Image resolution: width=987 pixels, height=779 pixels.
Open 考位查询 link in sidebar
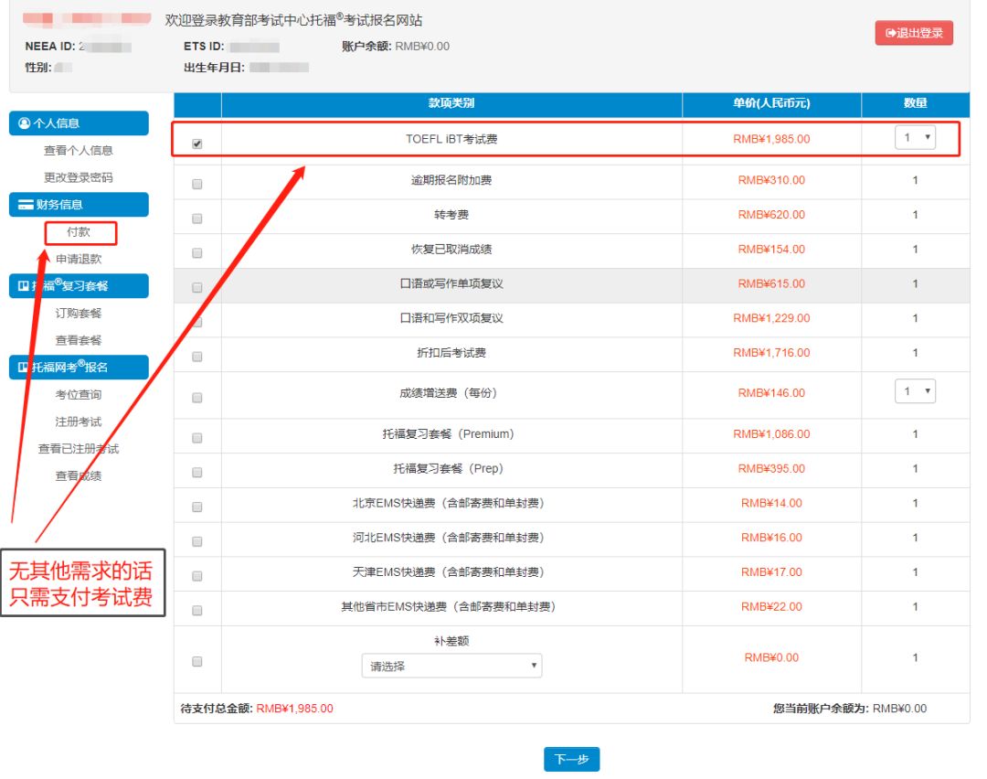[79, 395]
